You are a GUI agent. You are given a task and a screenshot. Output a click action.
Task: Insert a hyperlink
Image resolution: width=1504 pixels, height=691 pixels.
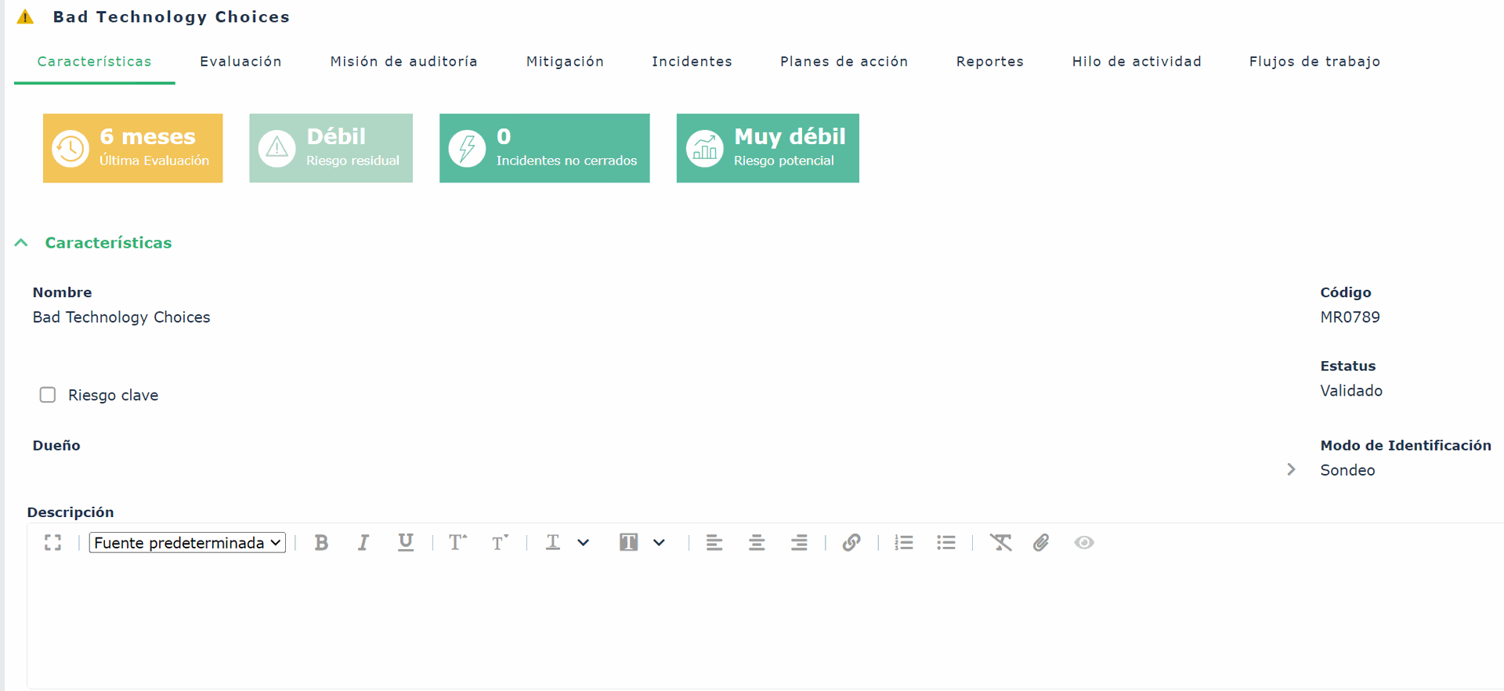point(851,542)
